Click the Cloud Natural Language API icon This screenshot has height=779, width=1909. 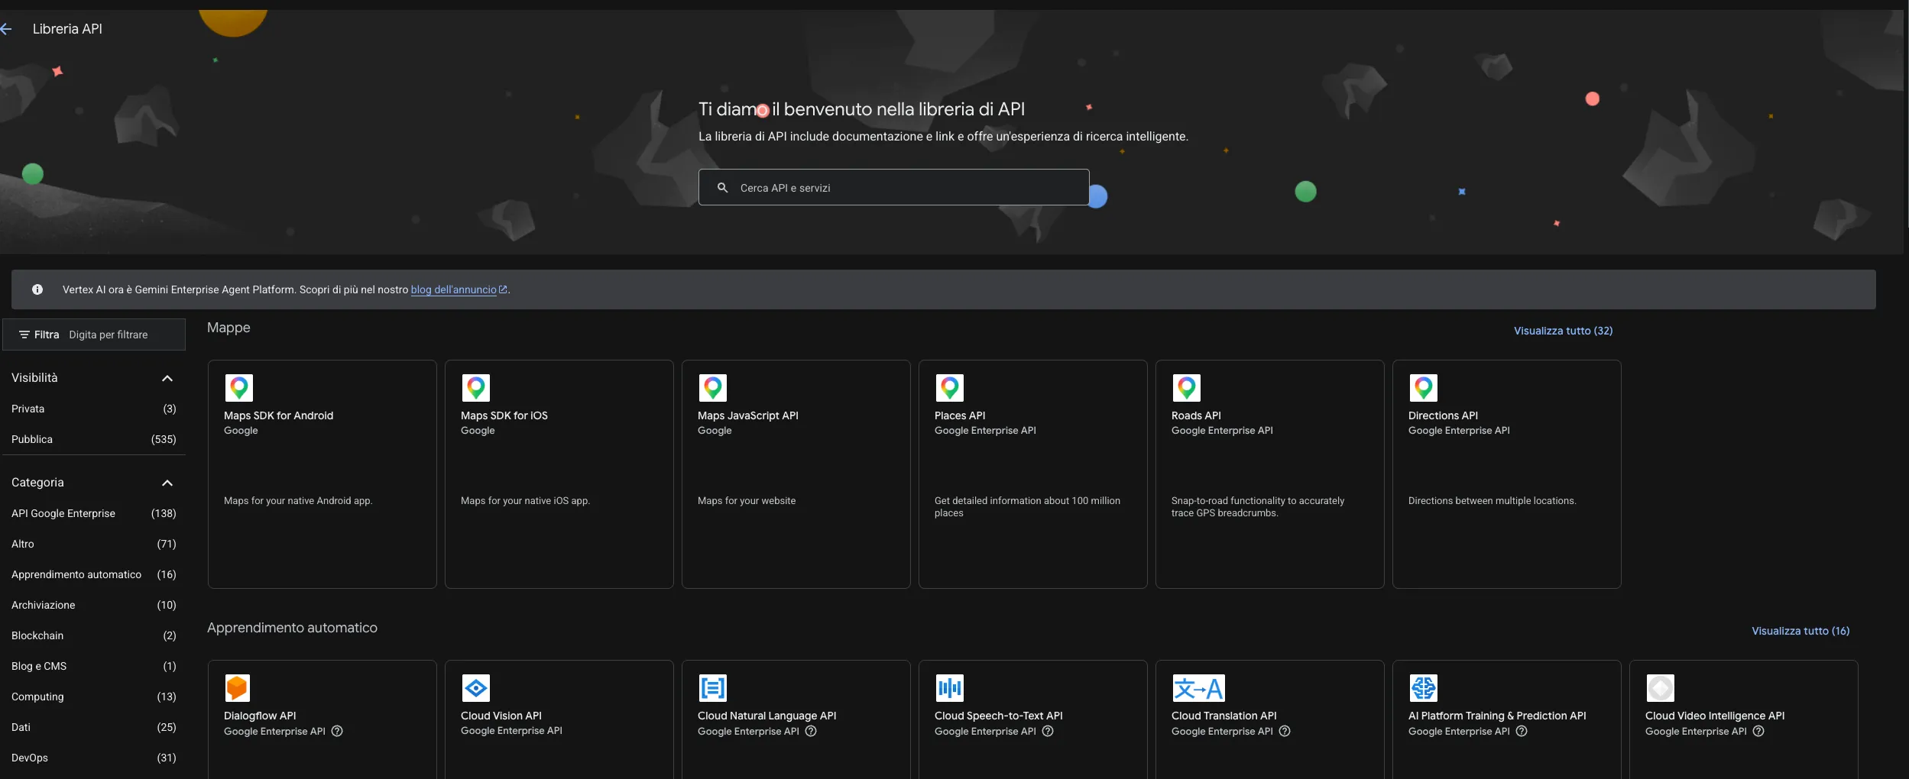[713, 688]
